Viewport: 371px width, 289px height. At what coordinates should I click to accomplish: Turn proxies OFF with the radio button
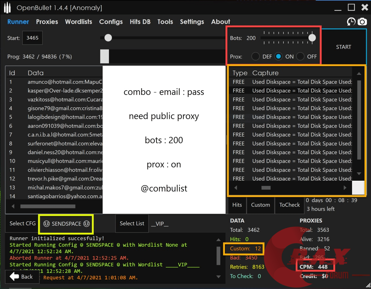(x=300, y=56)
